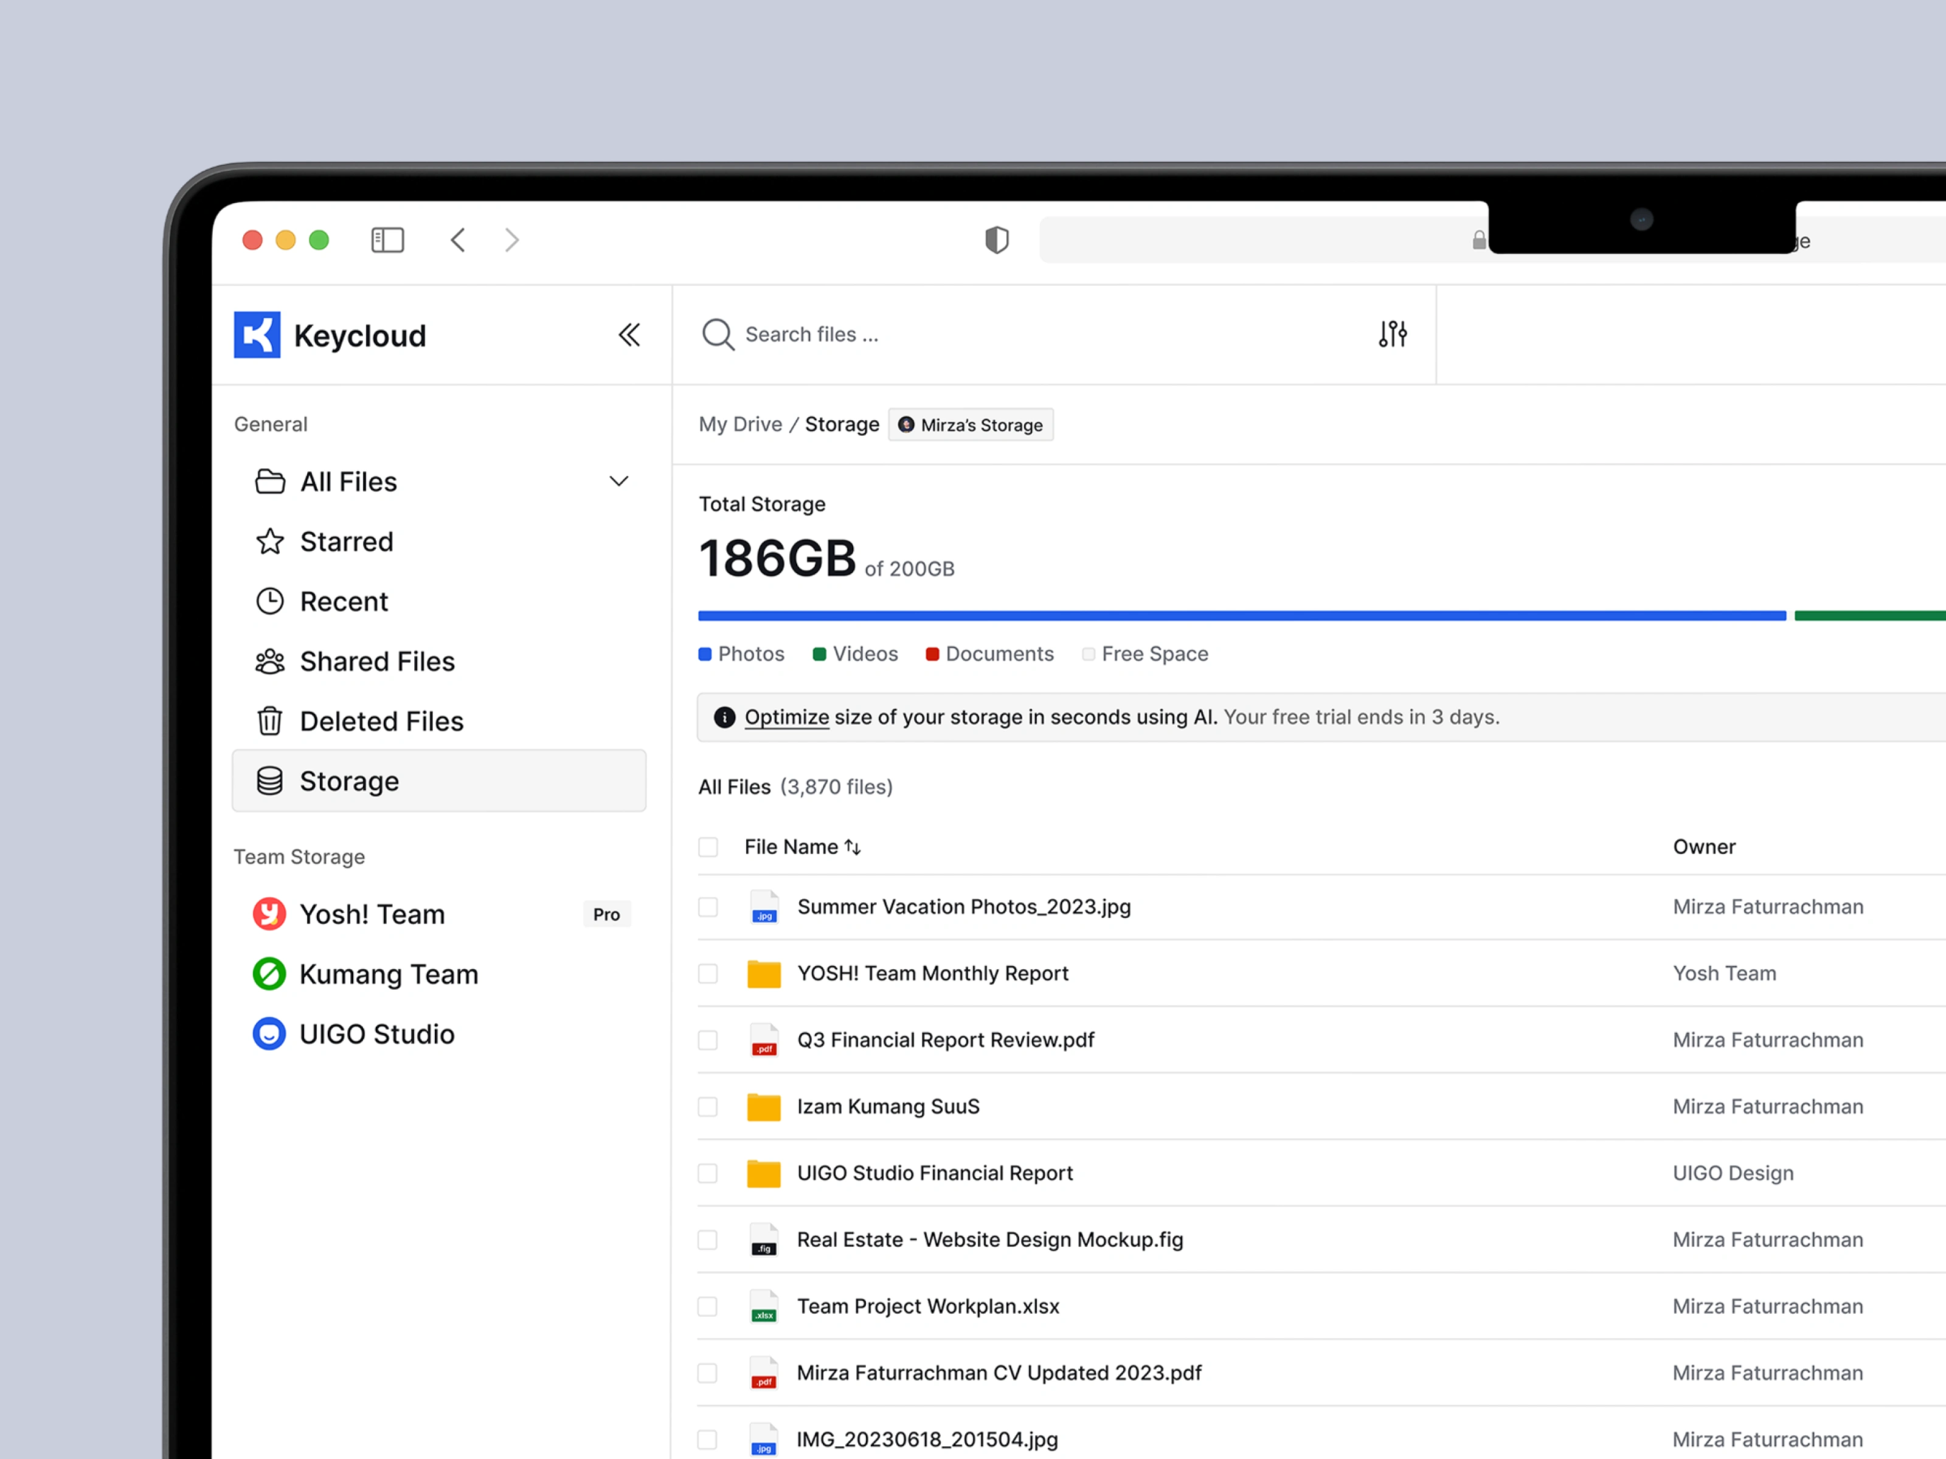Tick the select-all checkbox beside File Name

coord(707,846)
